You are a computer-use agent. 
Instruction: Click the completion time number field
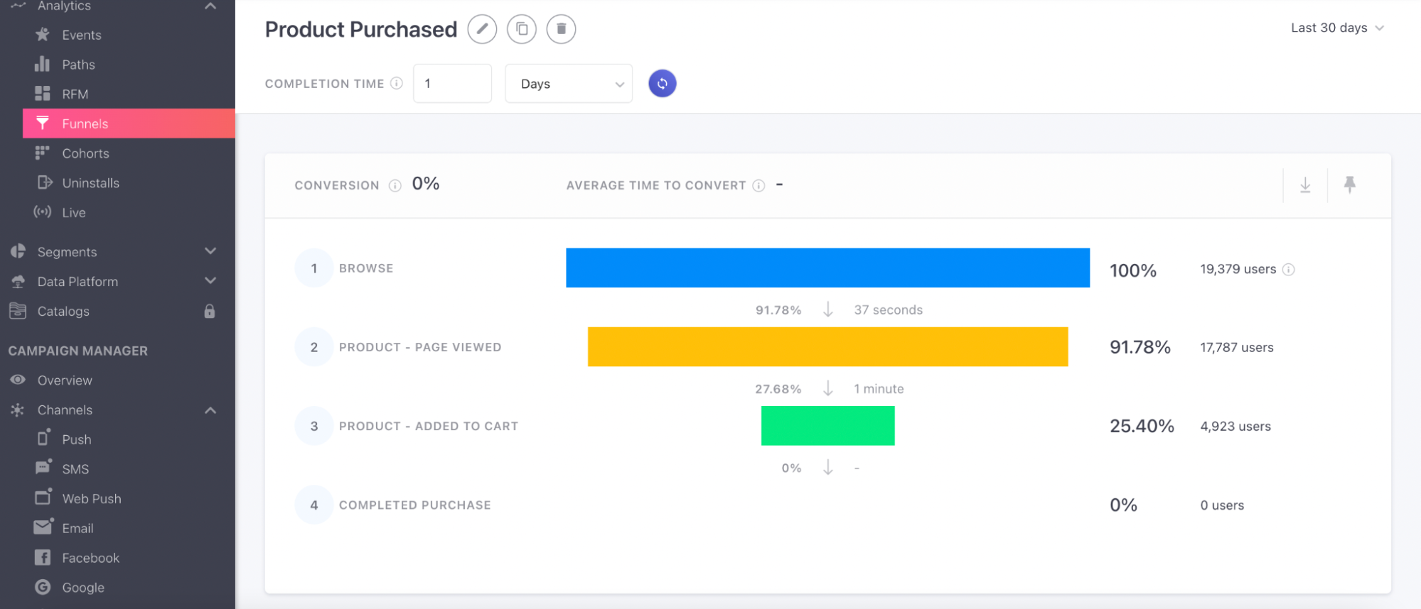click(x=452, y=84)
